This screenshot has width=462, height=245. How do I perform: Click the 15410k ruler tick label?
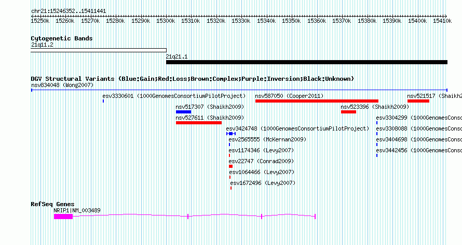coord(442,21)
